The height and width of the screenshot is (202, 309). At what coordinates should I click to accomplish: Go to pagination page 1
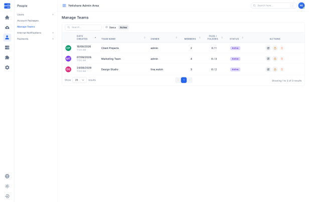184,80
